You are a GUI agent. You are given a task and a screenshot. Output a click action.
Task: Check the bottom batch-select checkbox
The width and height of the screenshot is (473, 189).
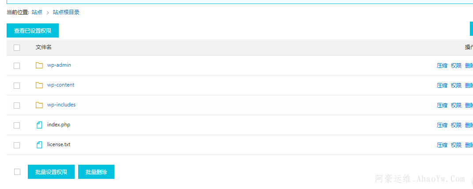(17, 172)
